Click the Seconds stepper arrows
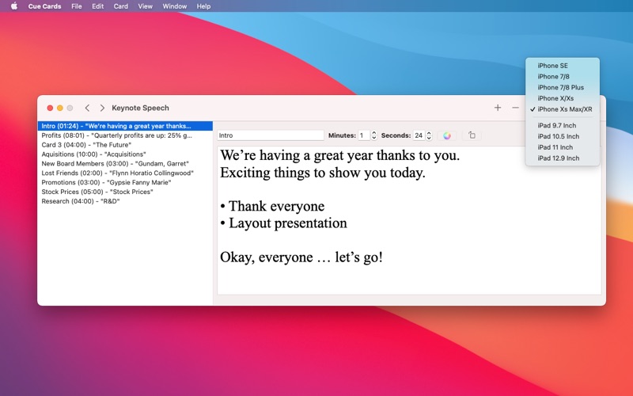633x396 pixels. pyautogui.click(x=429, y=135)
